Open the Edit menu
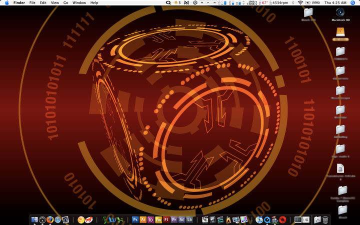This screenshot has height=225, width=360. 43,3
